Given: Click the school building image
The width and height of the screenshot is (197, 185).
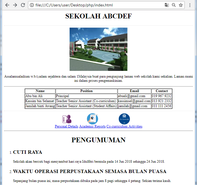Looking at the screenshot, I should pos(98,49).
